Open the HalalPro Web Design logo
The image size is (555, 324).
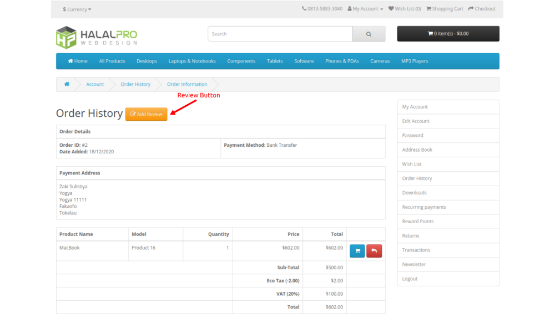97,37
